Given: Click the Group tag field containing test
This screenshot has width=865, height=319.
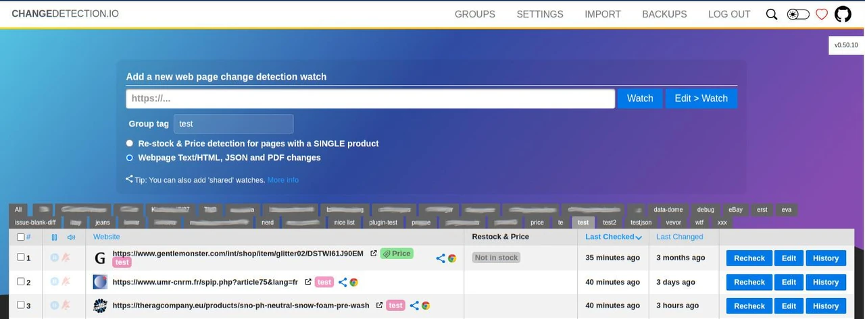Looking at the screenshot, I should coord(233,124).
